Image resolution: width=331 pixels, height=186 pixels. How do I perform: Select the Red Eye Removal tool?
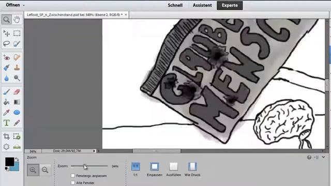point(7,57)
